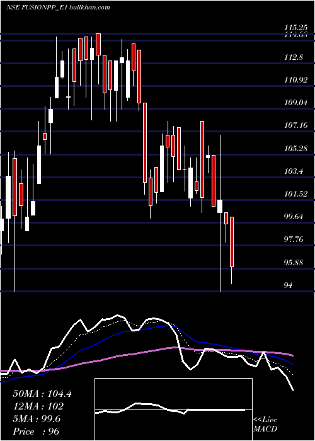Click the 115.25 price axis label
The image size is (315, 441).
295,28
